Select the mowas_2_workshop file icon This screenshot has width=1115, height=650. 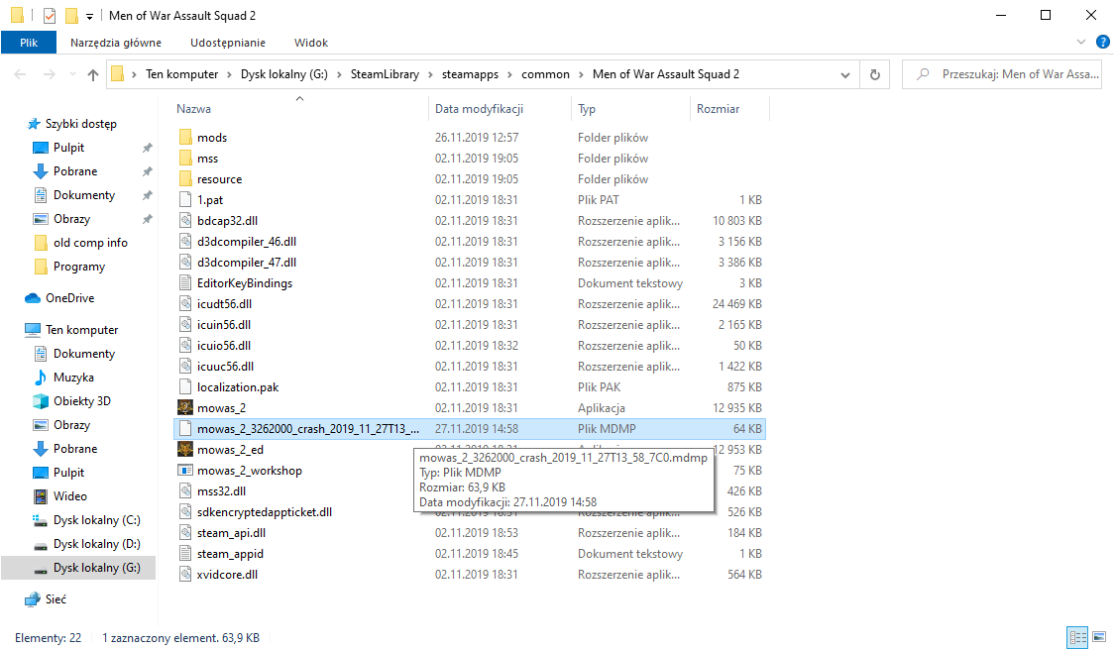185,470
